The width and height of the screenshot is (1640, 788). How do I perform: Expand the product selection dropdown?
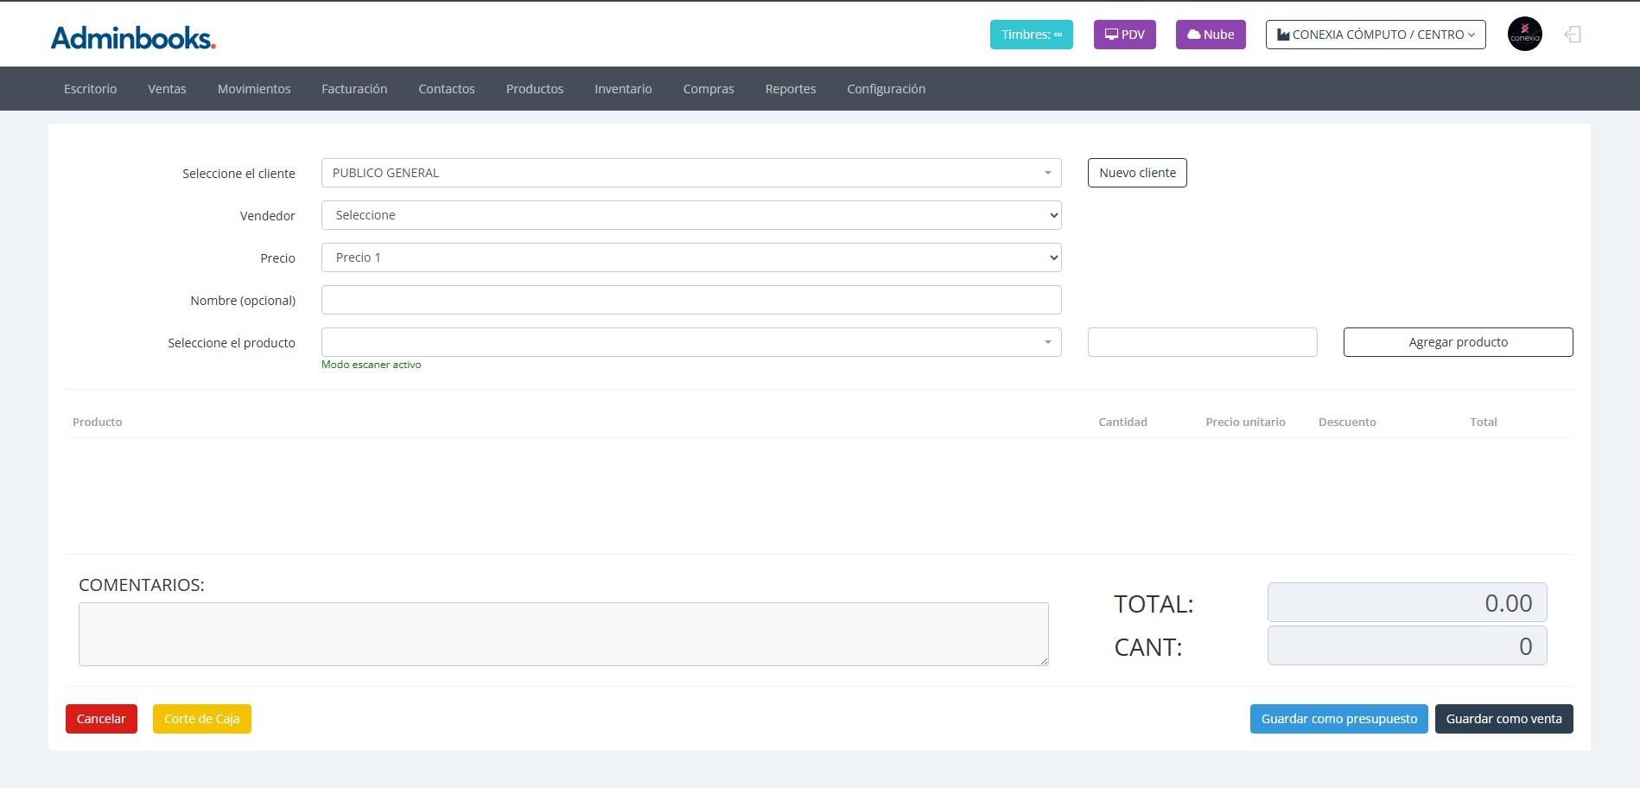click(690, 342)
